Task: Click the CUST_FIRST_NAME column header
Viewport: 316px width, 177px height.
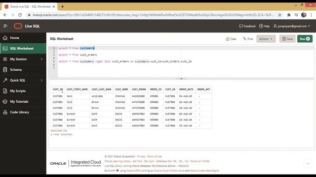Action: (77, 89)
